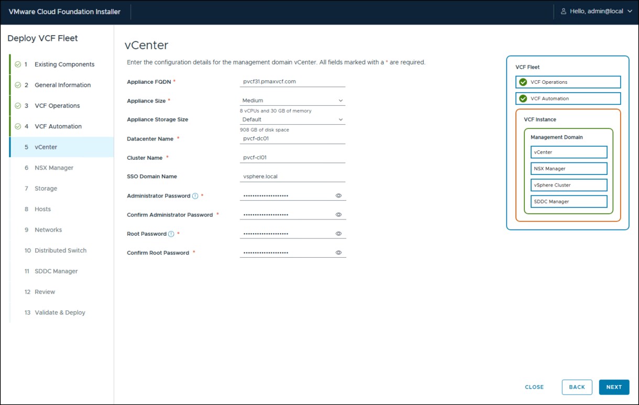
Task: Click the vSphere Cluster box in diagram
Action: pos(569,185)
